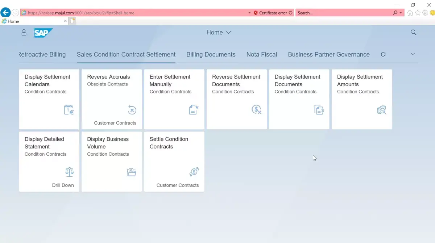Click 'Customer Contracts' under Settle Condition Contracts
The width and height of the screenshot is (435, 243).
pos(178,185)
